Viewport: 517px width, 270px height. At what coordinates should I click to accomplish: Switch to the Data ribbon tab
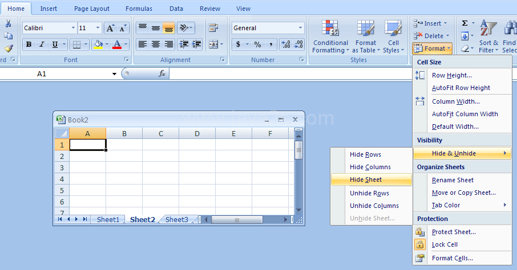(176, 9)
